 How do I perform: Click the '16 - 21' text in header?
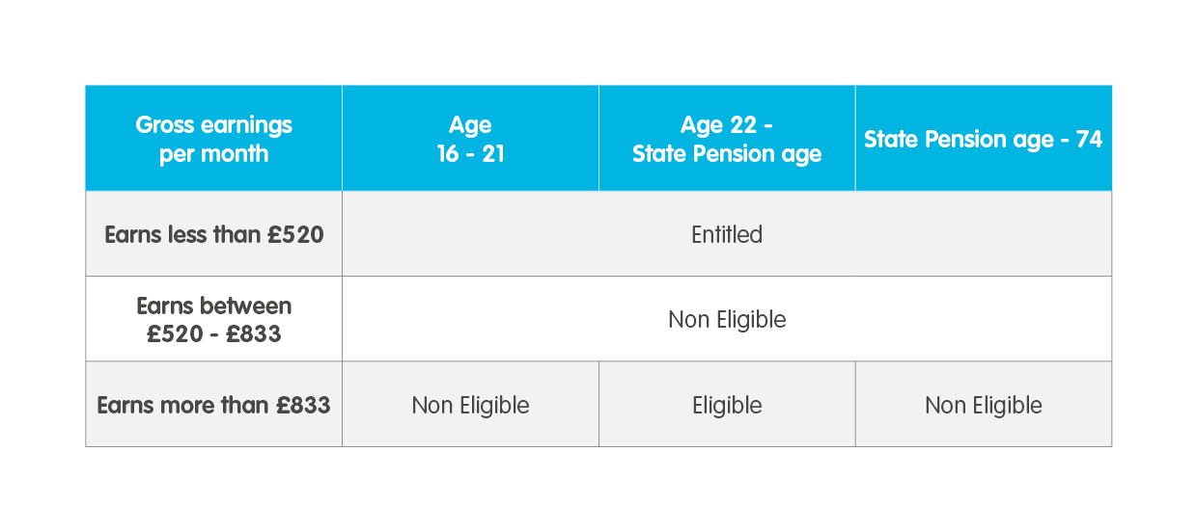click(x=470, y=153)
